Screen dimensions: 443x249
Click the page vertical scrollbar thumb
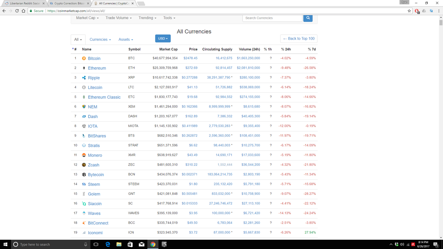[x=441, y=23]
